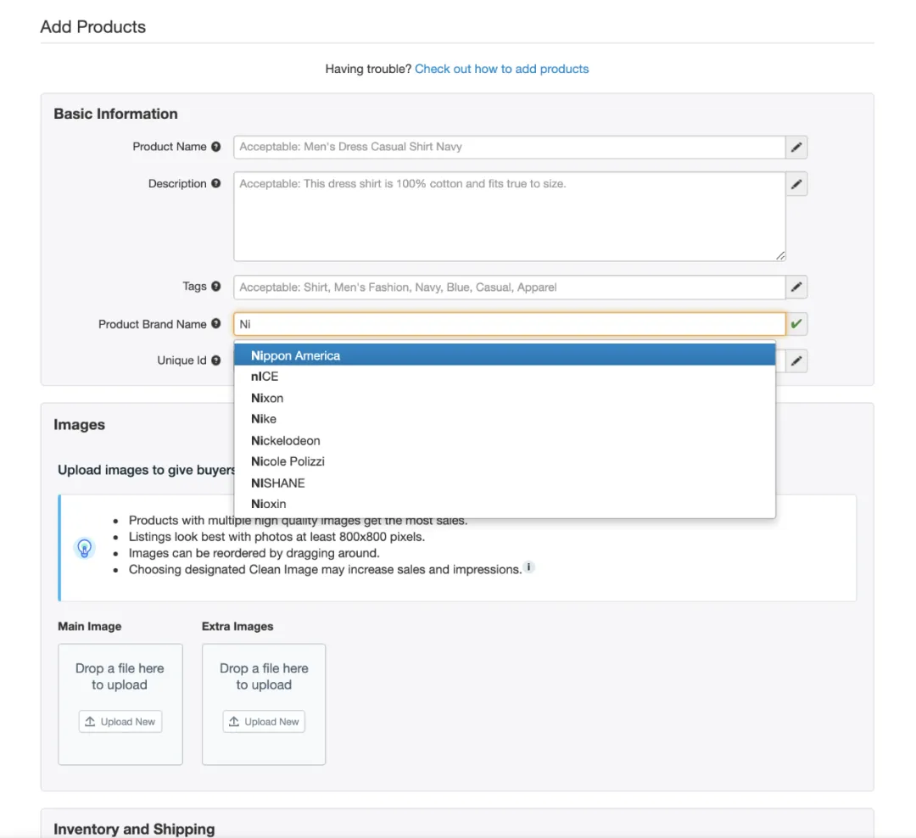Click Upload New under Main Image
The height and width of the screenshot is (838, 916).
120,722
